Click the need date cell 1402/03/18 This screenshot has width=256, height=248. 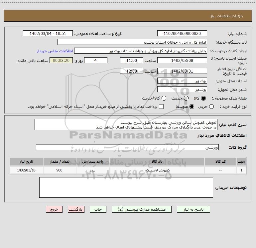(26, 170)
